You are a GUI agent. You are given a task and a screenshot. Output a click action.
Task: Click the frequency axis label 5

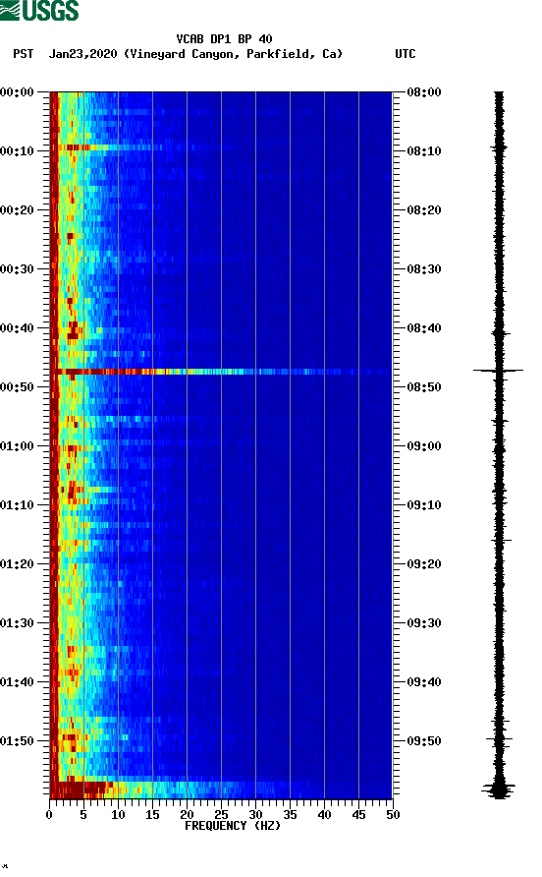[x=83, y=815]
